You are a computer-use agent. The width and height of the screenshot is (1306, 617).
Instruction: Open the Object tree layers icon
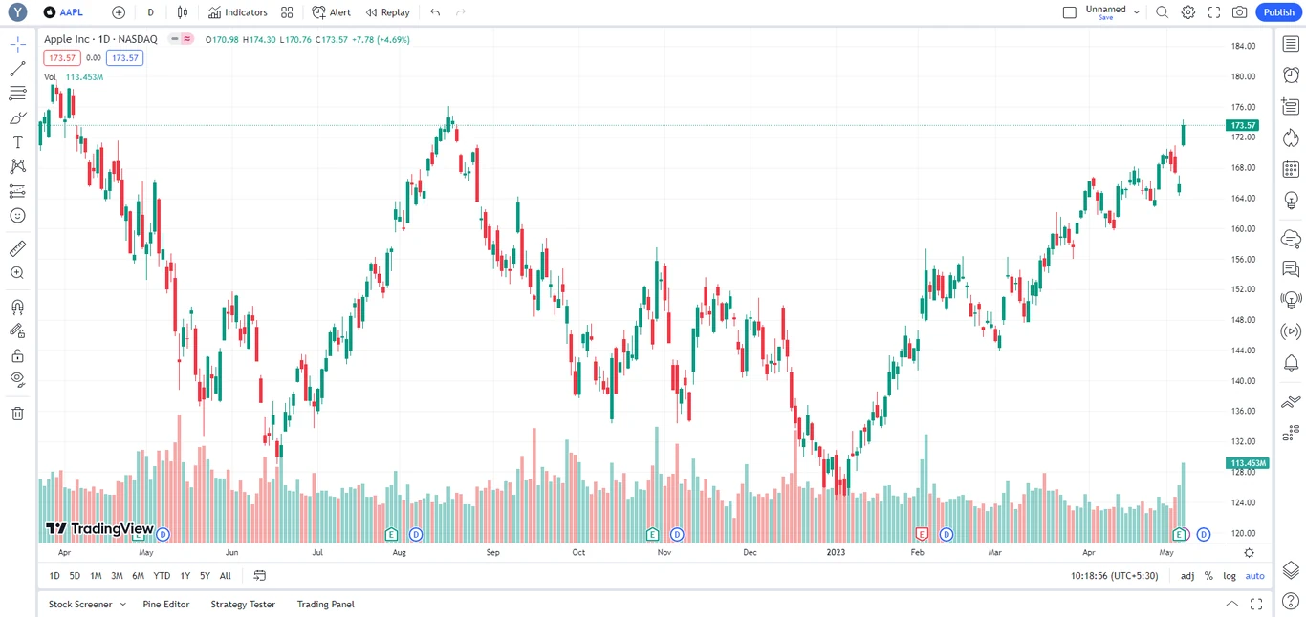1291,570
